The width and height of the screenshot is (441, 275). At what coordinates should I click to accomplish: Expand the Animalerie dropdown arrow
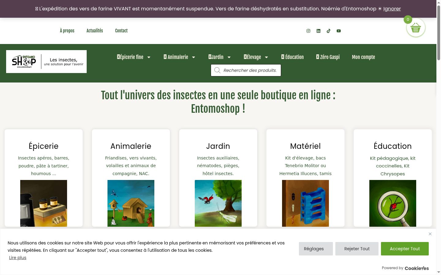click(x=194, y=57)
